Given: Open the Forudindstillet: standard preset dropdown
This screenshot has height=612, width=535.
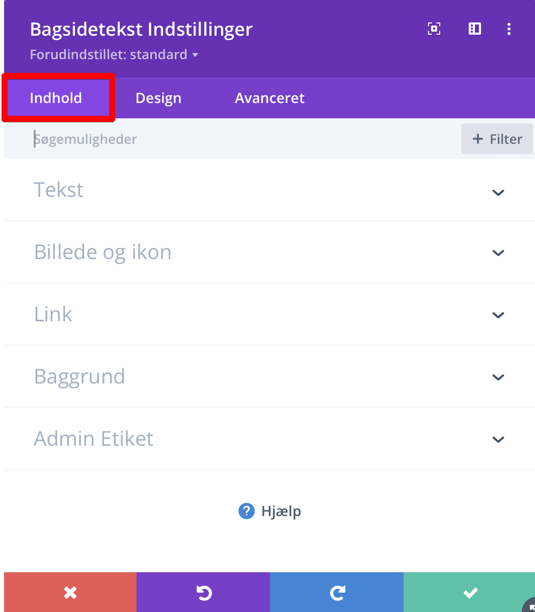Looking at the screenshot, I should tap(114, 55).
